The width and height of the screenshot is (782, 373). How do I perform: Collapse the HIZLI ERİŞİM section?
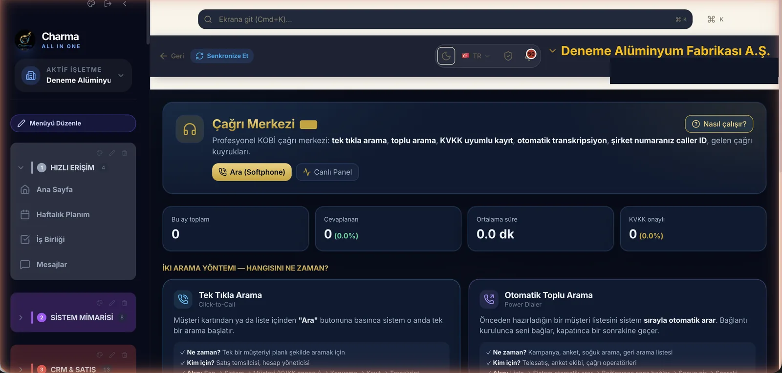[21, 167]
